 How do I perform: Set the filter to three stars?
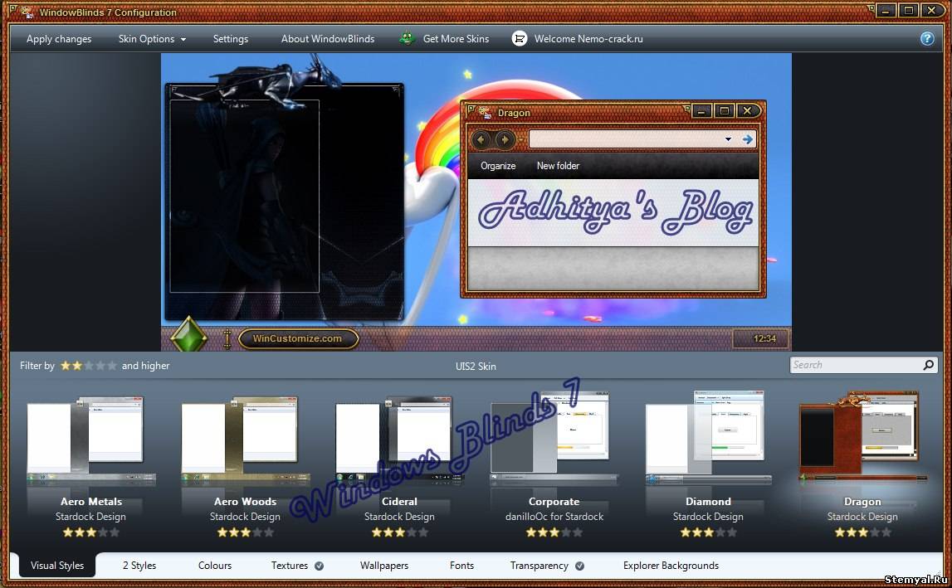89,366
